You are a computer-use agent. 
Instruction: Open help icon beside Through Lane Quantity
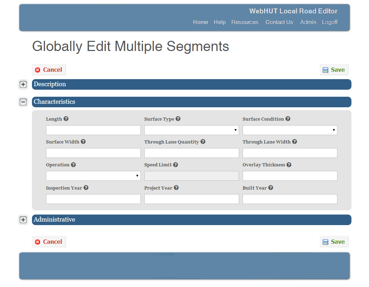(x=203, y=141)
